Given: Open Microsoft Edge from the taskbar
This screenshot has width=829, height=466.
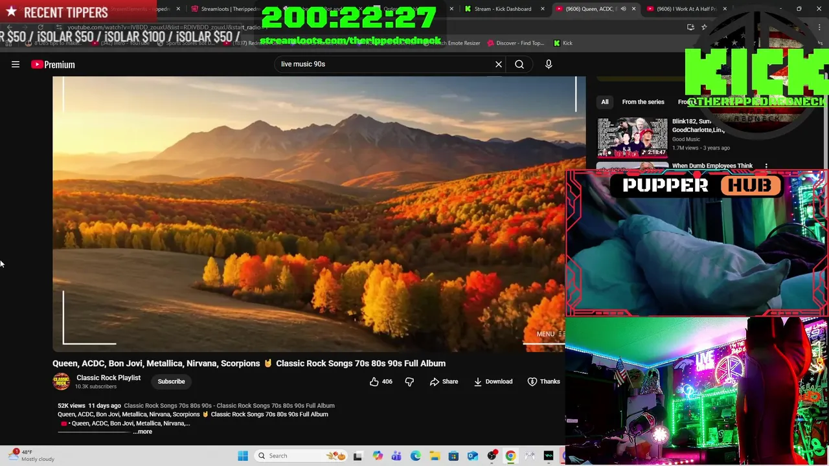Looking at the screenshot, I should click(415, 456).
